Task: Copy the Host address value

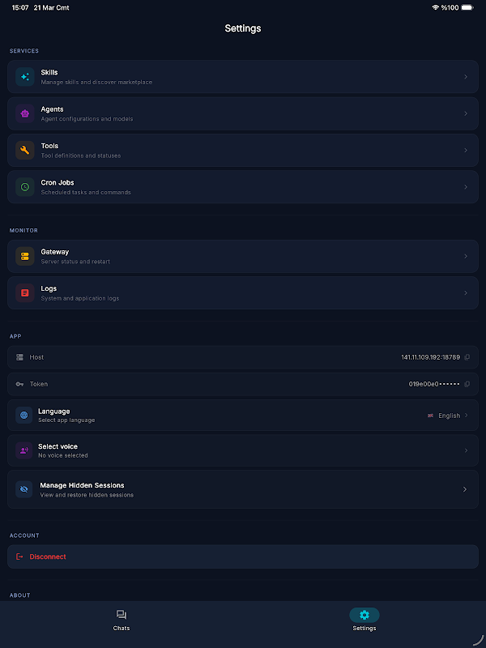Action: (467, 357)
